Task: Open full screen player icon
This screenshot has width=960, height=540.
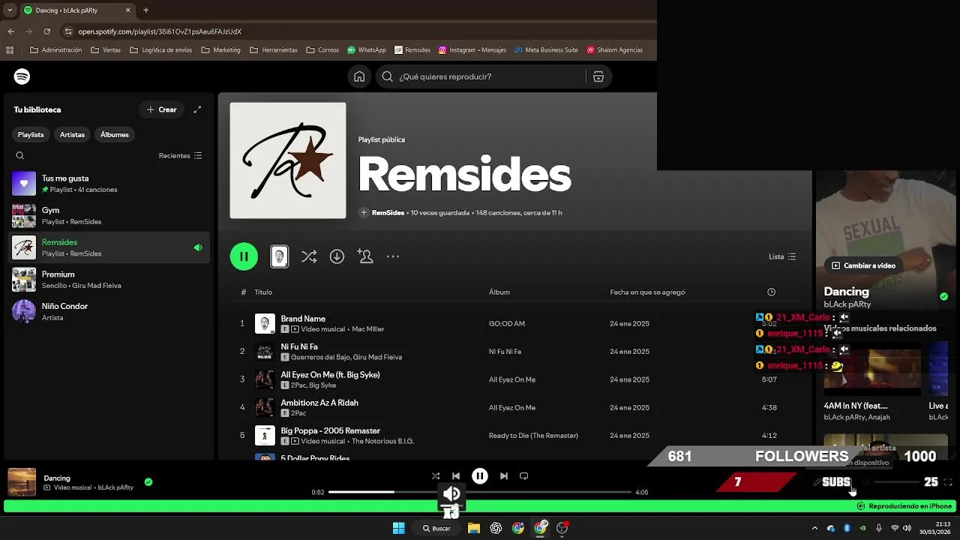Action: (x=948, y=482)
